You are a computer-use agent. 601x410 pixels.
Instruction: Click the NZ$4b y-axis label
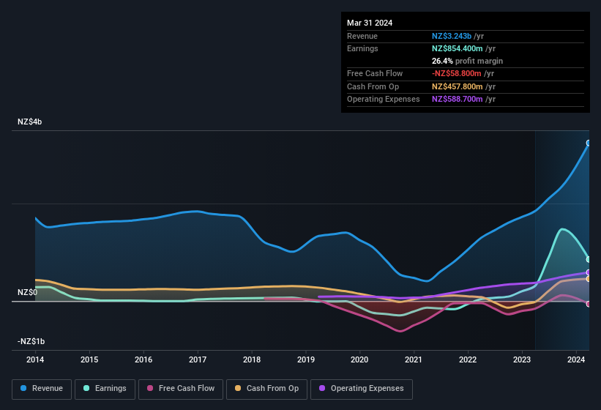[29, 122]
